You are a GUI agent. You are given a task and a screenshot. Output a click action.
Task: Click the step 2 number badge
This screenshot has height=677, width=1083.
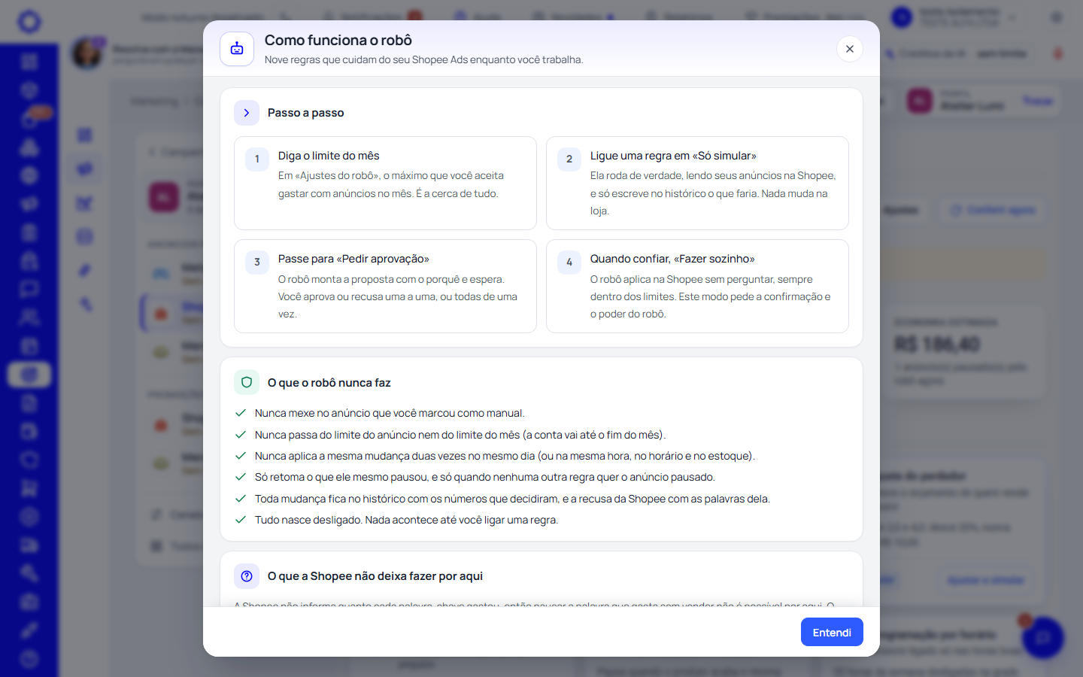coord(569,159)
